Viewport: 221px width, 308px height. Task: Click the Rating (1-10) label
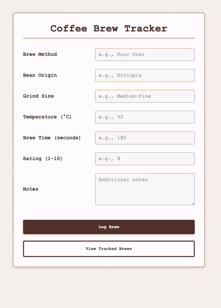point(43,159)
